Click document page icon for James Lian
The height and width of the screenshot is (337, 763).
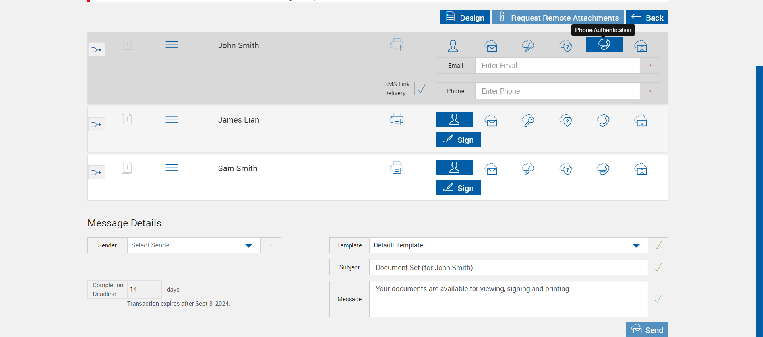click(126, 119)
